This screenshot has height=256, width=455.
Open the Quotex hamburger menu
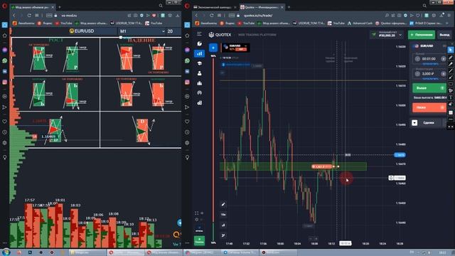tap(199, 34)
